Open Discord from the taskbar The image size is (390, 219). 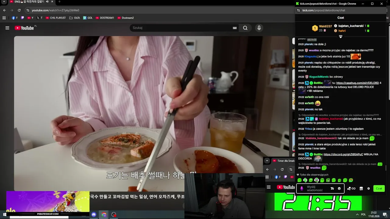94,214
